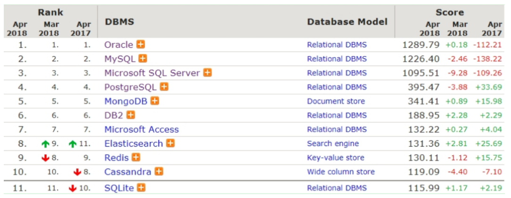The width and height of the screenshot is (511, 198).
Task: Click the plus icon next to DB2
Action: (131, 115)
